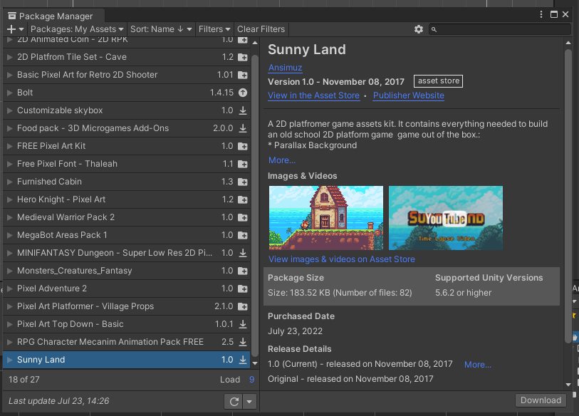Click import icon for Furnished Cabin

(243, 182)
